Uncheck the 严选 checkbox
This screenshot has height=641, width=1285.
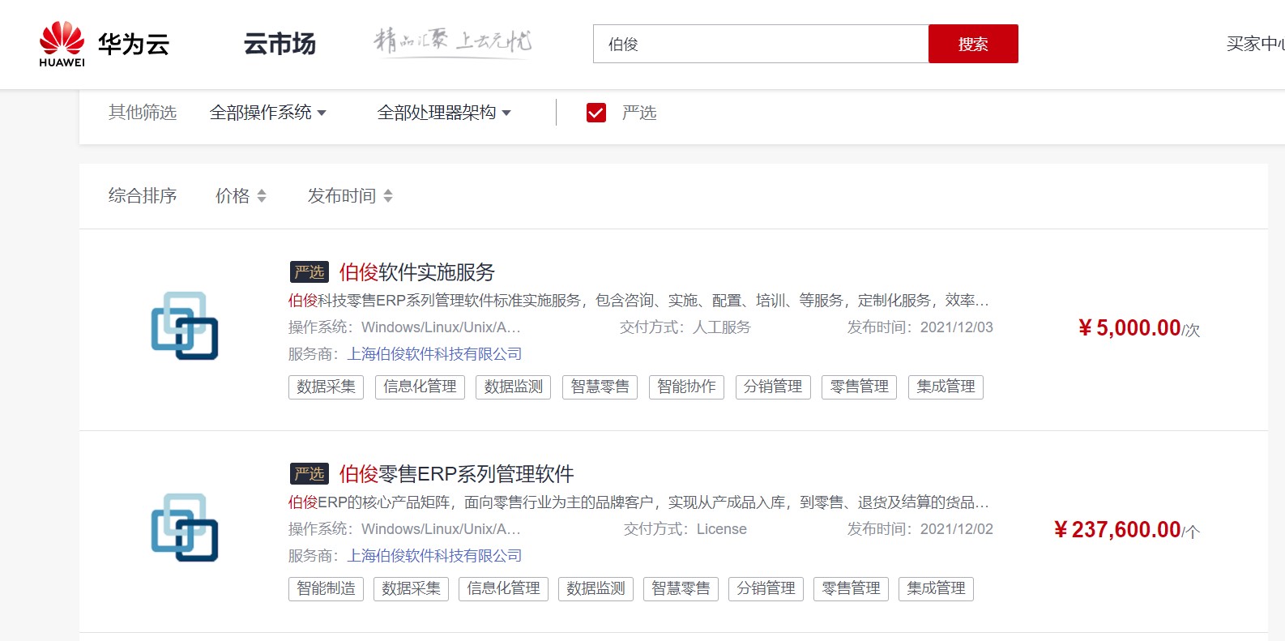coord(596,113)
